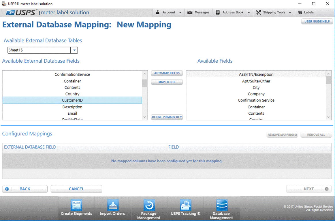This screenshot has width=335, height=221.
Task: Click the USPS eagle logo
Action: [10, 13]
